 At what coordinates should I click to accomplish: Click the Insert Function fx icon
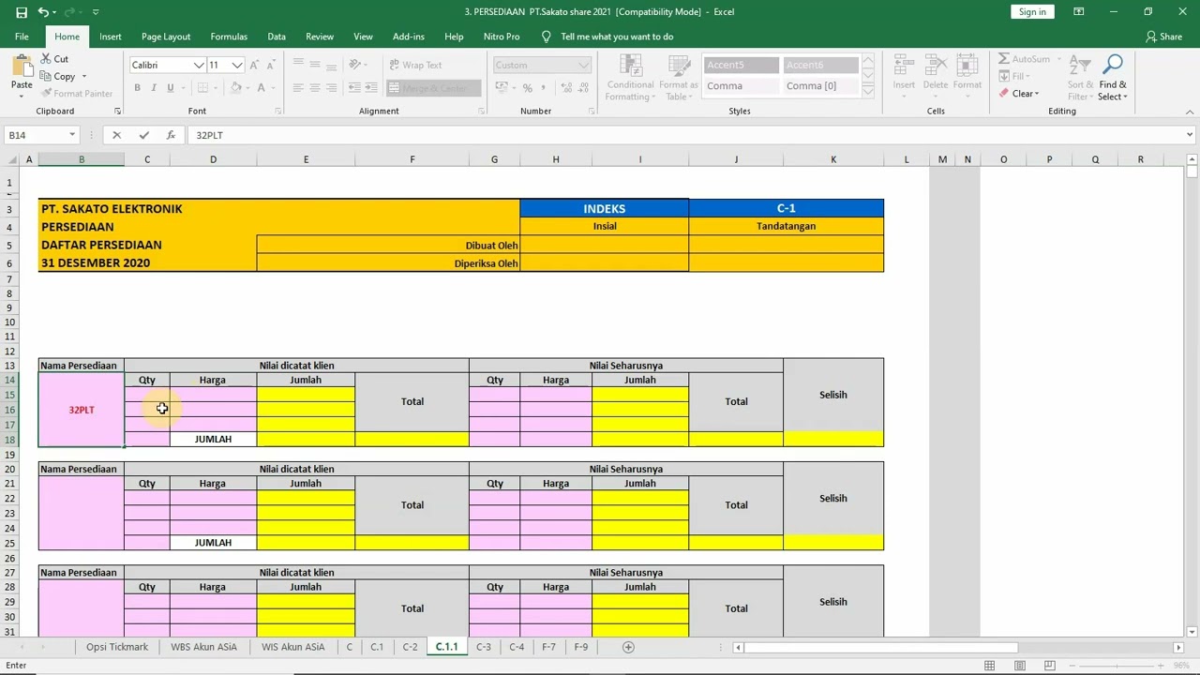[171, 135]
